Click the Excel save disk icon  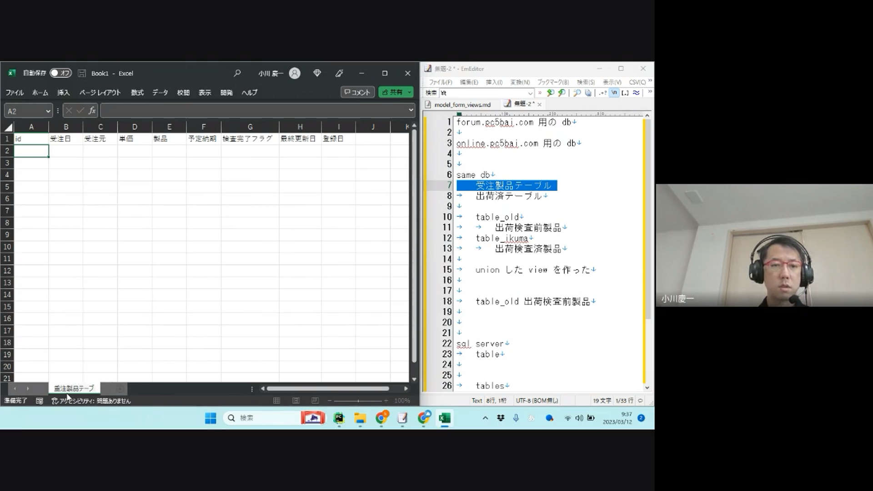click(82, 73)
